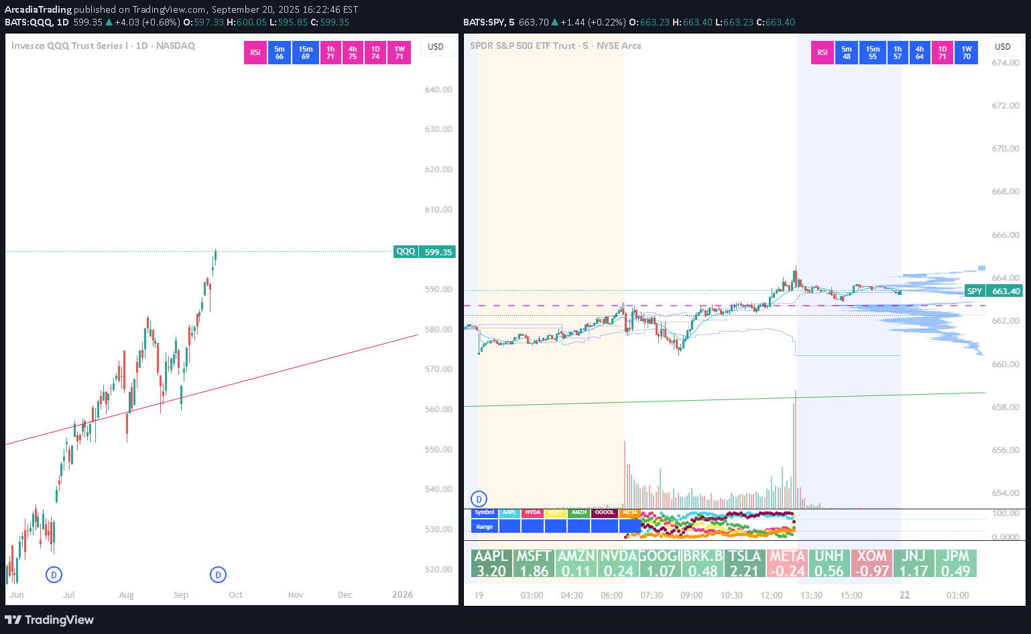
Task: Click the ArcadiaTrading author name
Action: tap(38, 9)
